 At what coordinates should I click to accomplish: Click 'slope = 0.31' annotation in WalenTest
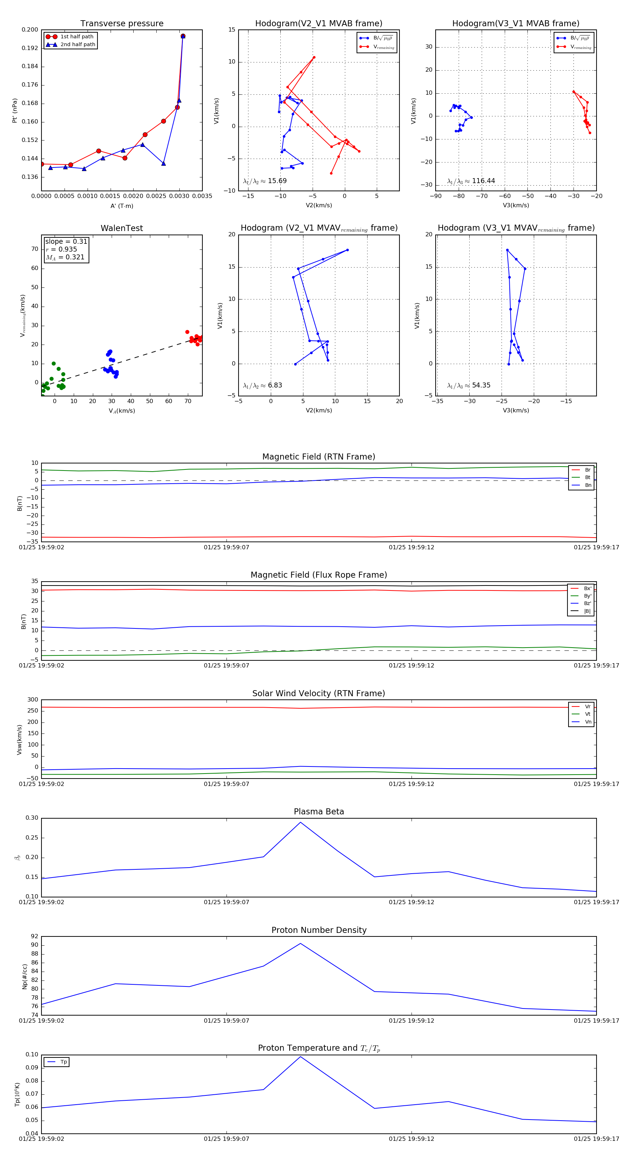(66, 241)
